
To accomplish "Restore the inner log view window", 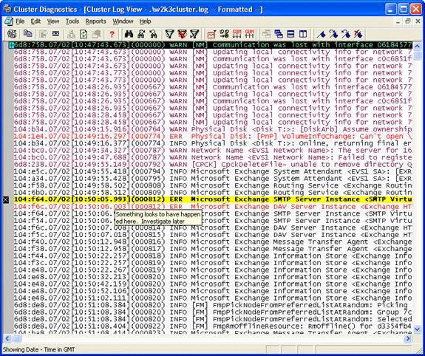I will click(408, 21).
